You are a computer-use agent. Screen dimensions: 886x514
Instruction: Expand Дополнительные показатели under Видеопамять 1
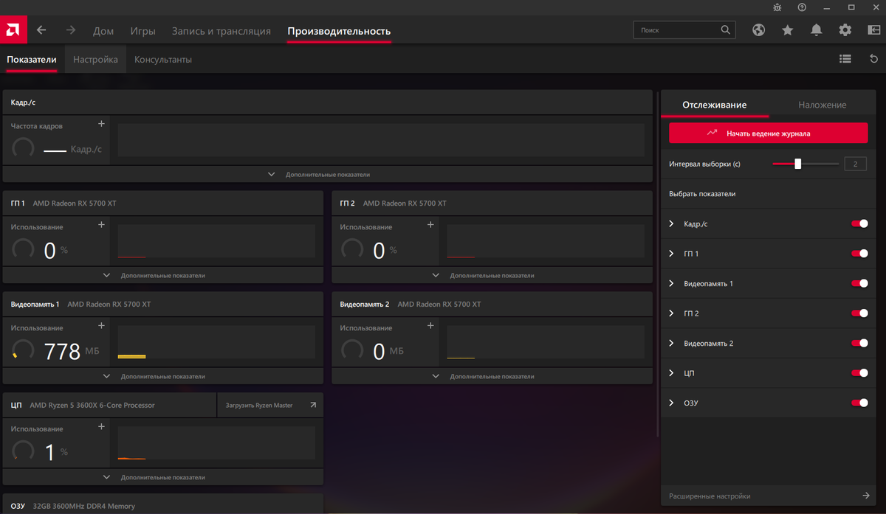tap(163, 376)
